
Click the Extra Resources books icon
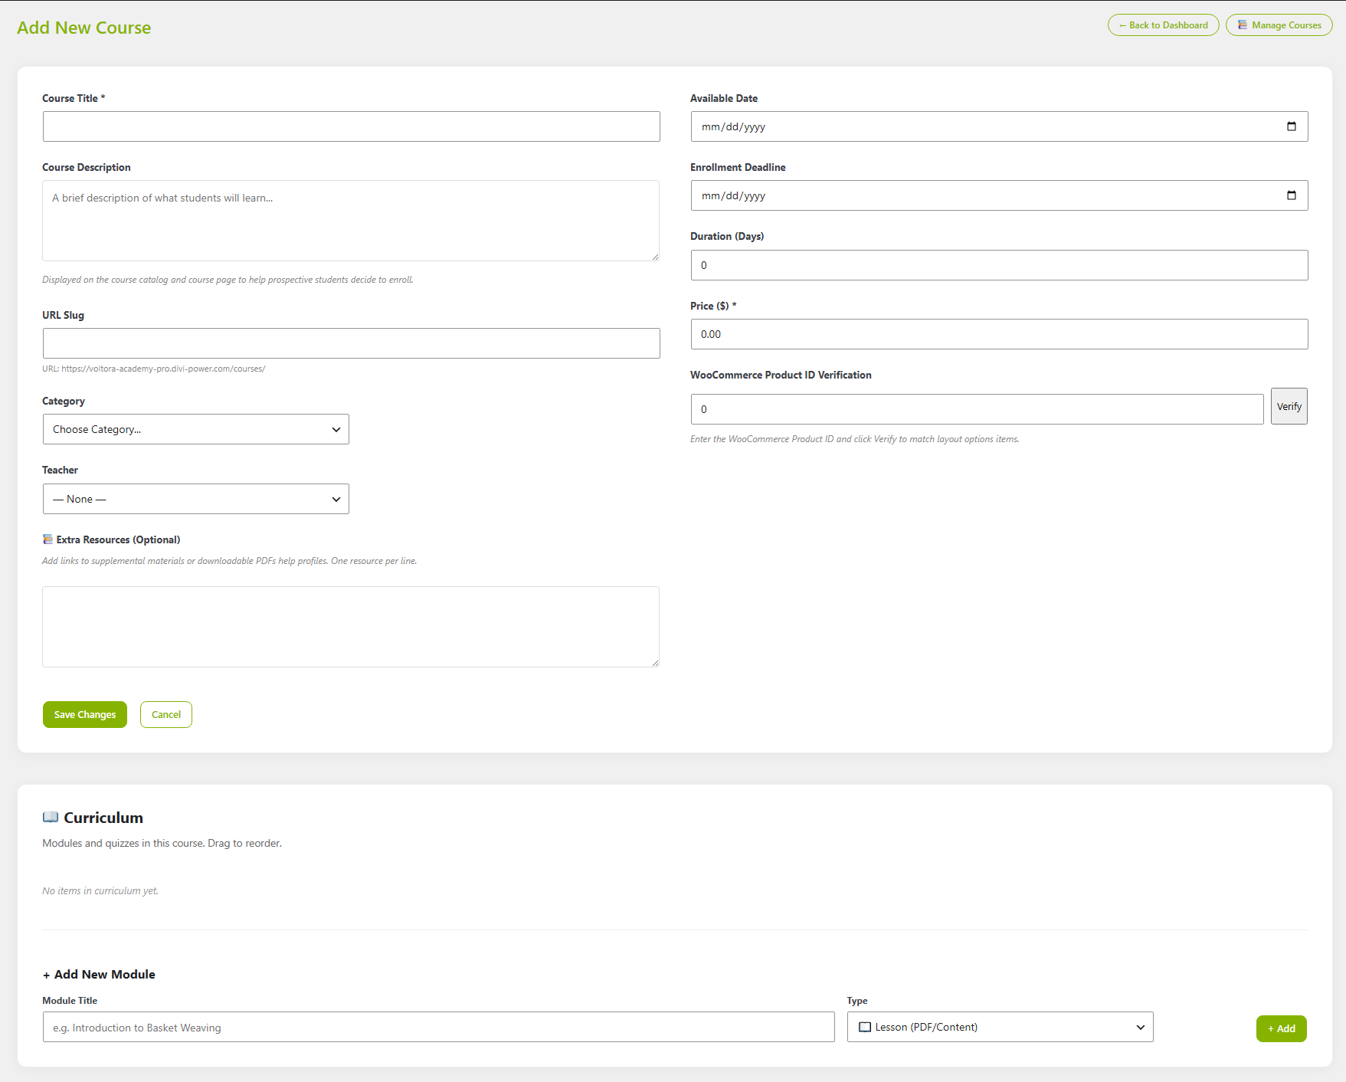(47, 539)
